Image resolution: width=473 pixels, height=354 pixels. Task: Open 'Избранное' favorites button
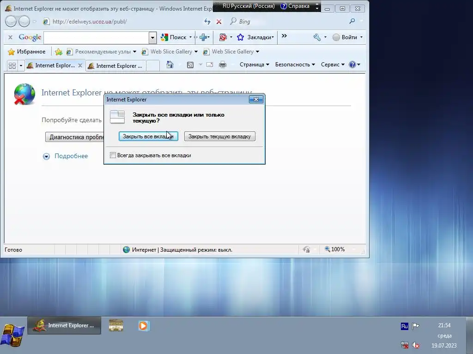pos(27,52)
